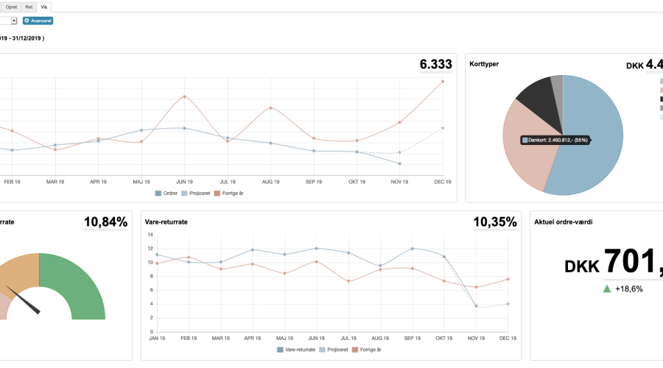Viewport: 663px width, 368px height.
Task: Click the first blue Korttyper legend swatch
Action: 662,82
